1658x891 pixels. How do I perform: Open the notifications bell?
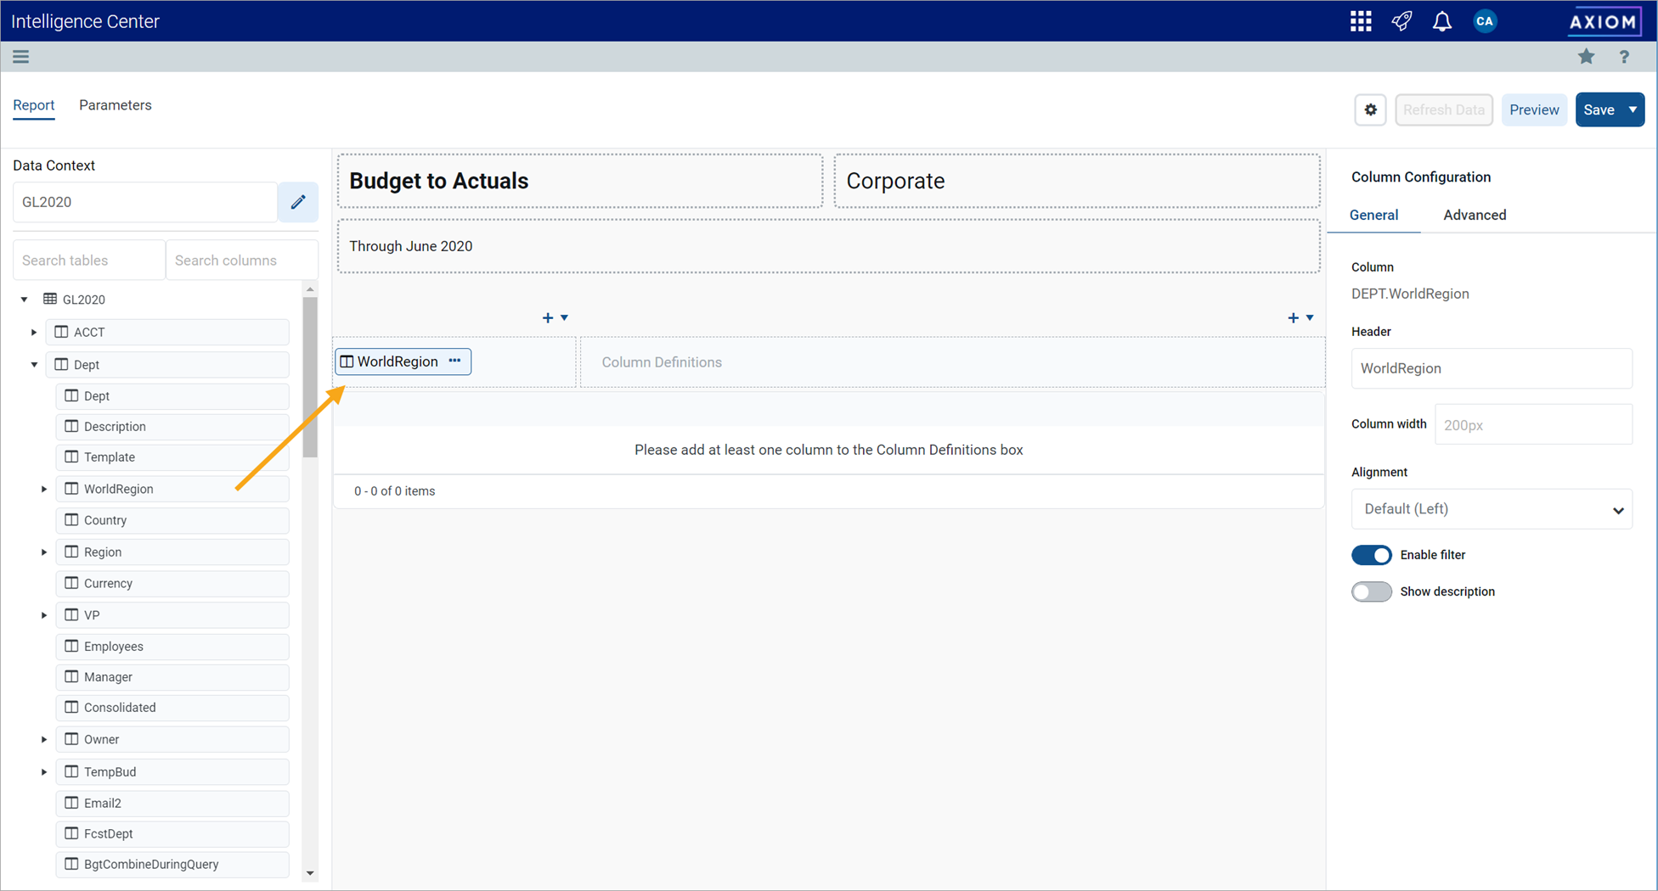(1442, 21)
